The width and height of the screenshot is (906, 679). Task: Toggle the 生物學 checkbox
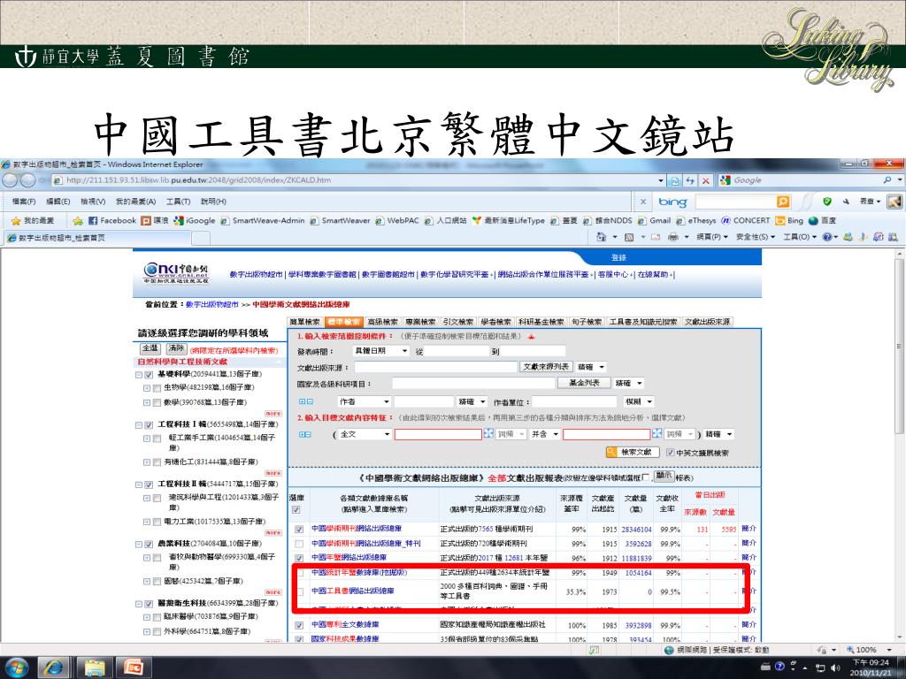157,388
